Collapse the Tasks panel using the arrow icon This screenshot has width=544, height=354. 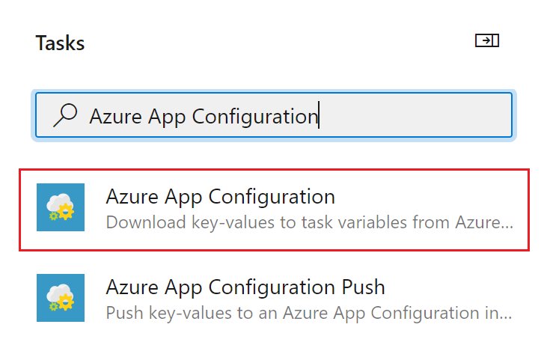coord(487,41)
